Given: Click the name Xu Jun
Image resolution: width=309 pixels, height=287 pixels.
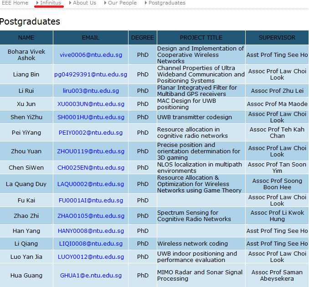Looking at the screenshot, I should 26,104.
